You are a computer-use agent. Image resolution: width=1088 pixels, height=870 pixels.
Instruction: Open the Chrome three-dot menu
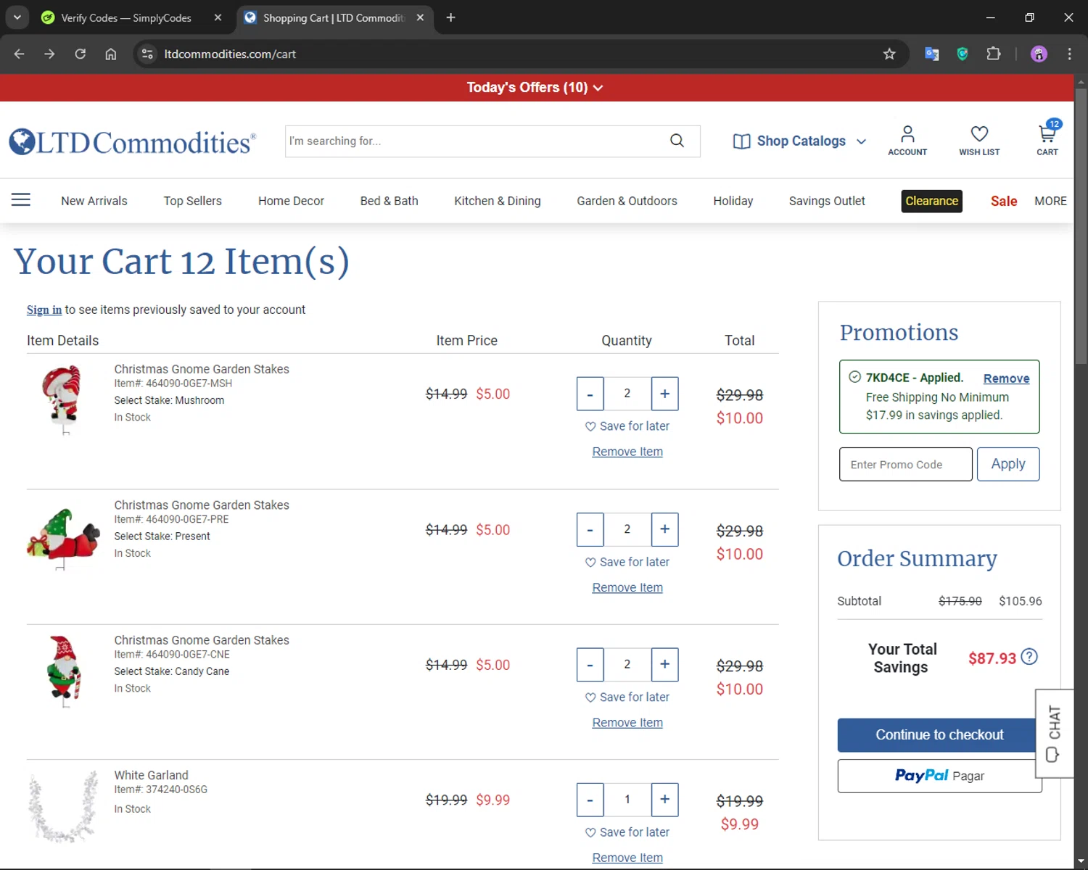coord(1069,54)
